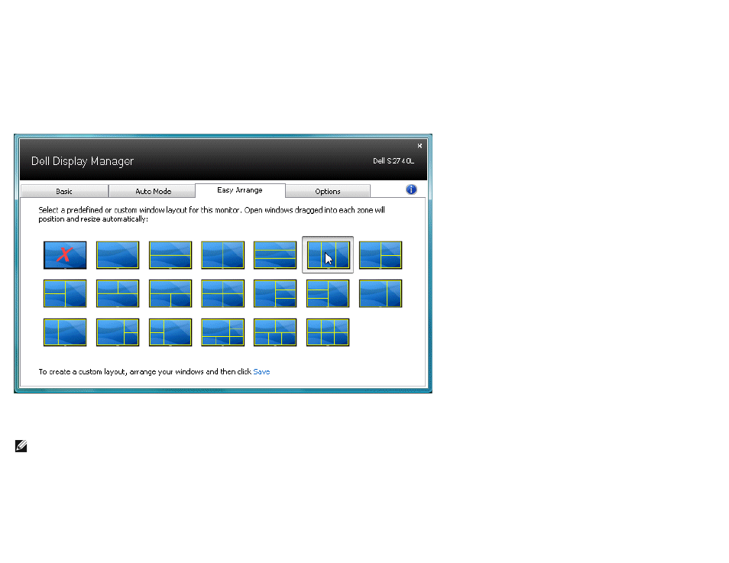Choose the narrow split left column with wide right zone layout
This screenshot has height=563, width=729.
pos(170,332)
